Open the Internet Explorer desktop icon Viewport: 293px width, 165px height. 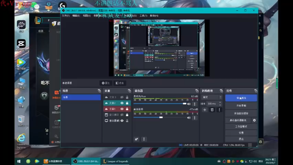click(21, 141)
